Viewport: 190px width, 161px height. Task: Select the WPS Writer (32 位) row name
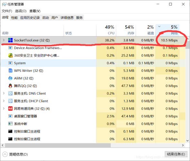[x=29, y=71]
